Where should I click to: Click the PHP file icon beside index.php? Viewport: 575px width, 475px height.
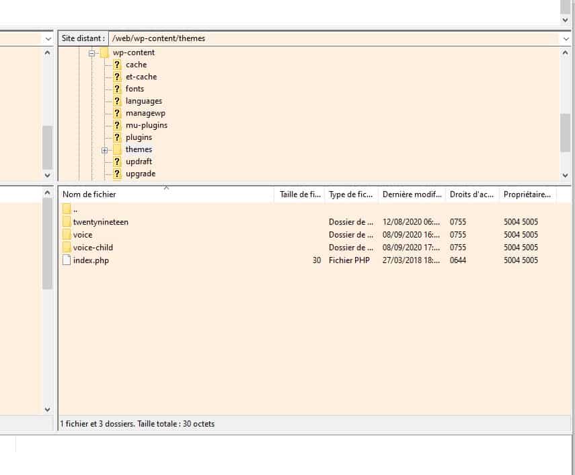coord(67,260)
